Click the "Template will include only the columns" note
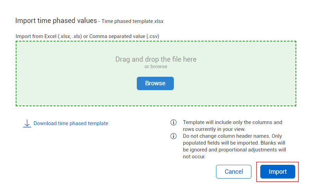The width and height of the screenshot is (311, 184). coord(232,122)
